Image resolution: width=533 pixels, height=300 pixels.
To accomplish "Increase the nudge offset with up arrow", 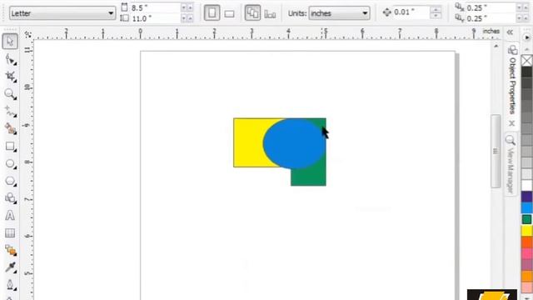I will pos(436,10).
